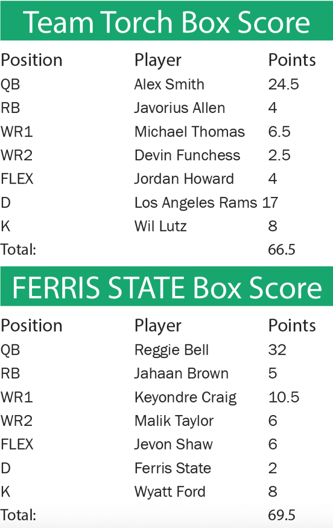Click Team Torch's total of 66.5

point(282,250)
